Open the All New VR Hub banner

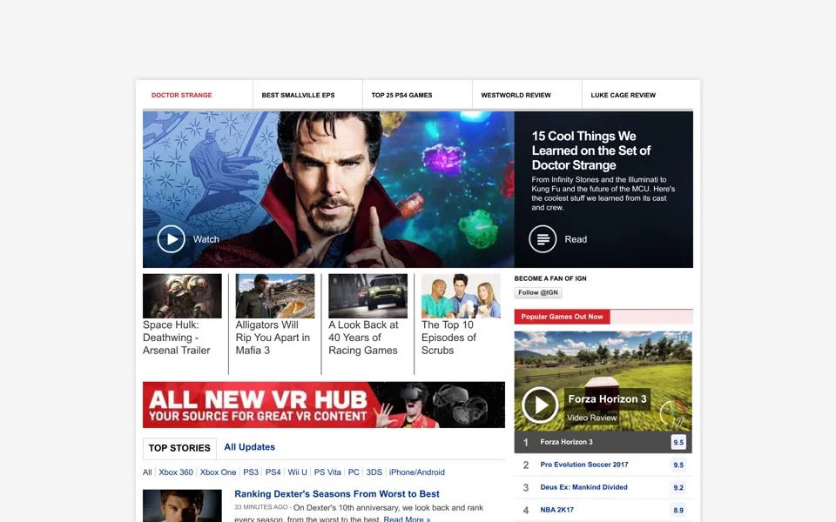tap(324, 405)
